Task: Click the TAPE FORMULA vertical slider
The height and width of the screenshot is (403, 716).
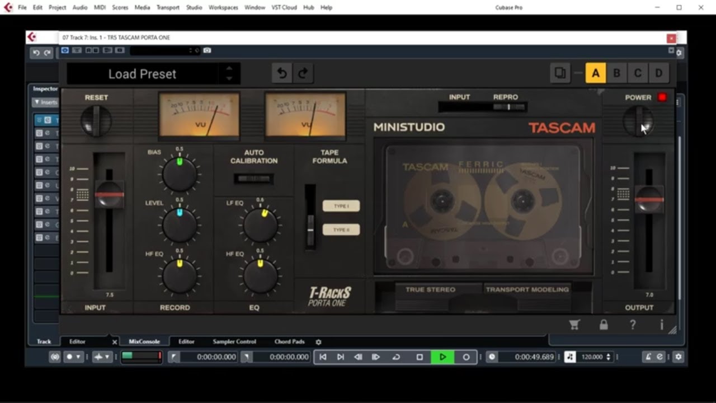Action: click(310, 216)
